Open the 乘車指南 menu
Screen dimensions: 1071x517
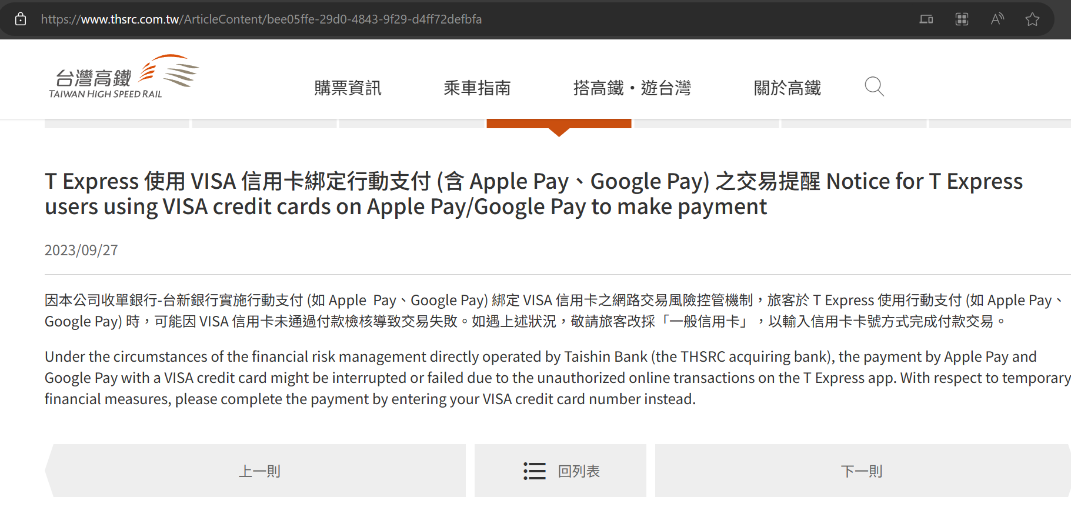pos(477,88)
